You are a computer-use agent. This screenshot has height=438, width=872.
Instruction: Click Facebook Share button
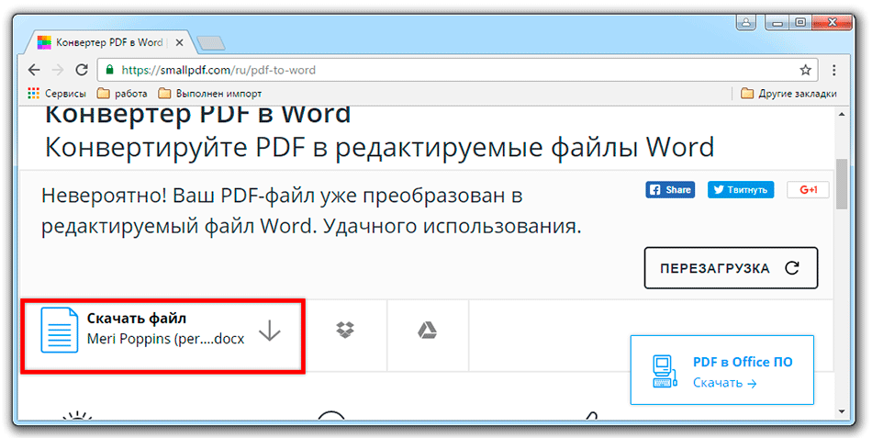[670, 190]
